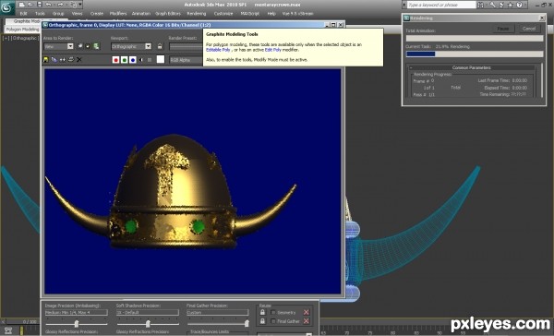Click the Save File icon in quick access toolbar
Screen dimensions: 554x336
pos(39,5)
